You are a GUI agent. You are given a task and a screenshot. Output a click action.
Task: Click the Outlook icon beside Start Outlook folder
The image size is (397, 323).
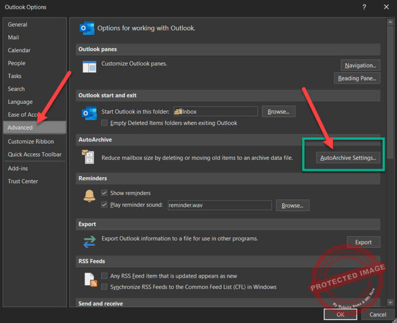click(x=89, y=113)
